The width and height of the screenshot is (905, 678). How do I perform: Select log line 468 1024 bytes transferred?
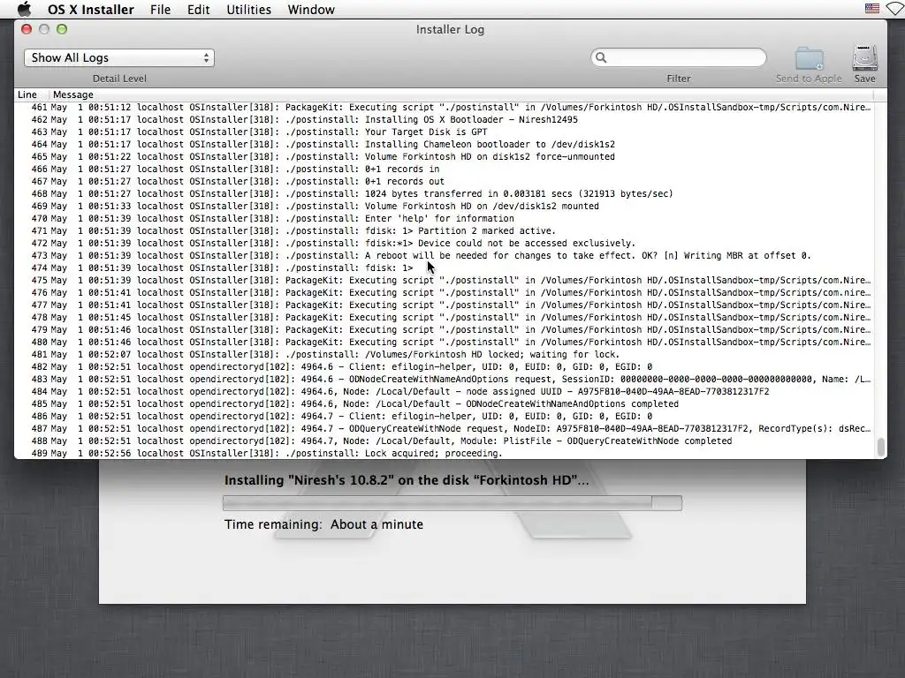click(444, 194)
